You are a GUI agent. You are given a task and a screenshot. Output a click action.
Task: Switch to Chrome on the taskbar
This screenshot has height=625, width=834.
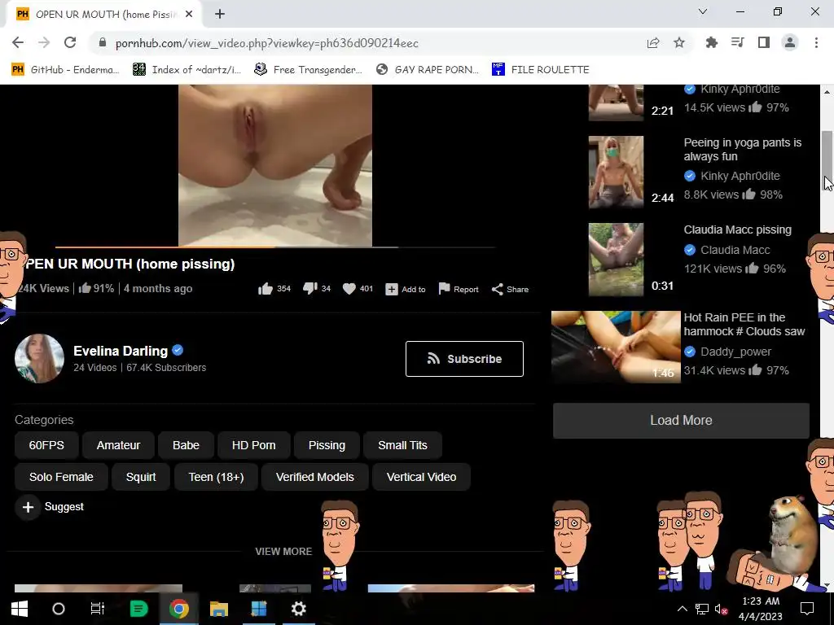(178, 609)
